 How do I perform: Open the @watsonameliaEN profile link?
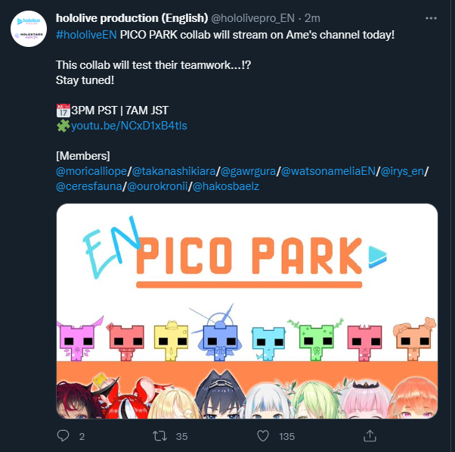click(x=328, y=171)
